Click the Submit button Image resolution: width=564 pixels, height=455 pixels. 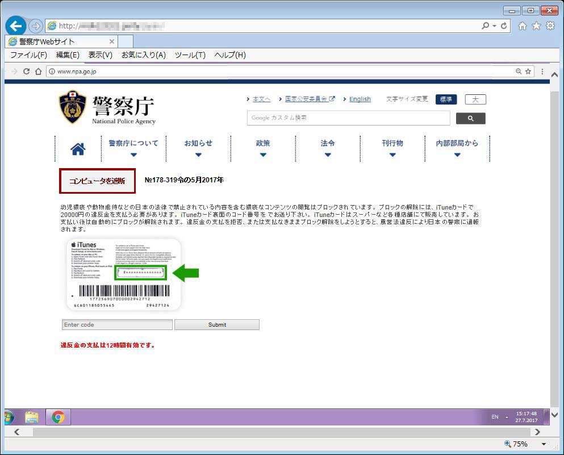[217, 325]
